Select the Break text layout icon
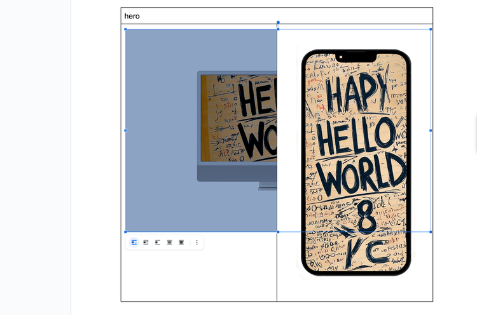The image size is (477, 315). click(157, 242)
